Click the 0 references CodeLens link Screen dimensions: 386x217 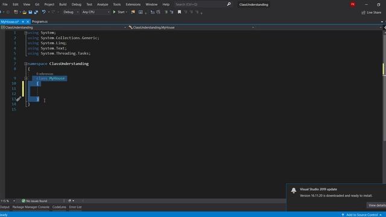click(x=45, y=74)
